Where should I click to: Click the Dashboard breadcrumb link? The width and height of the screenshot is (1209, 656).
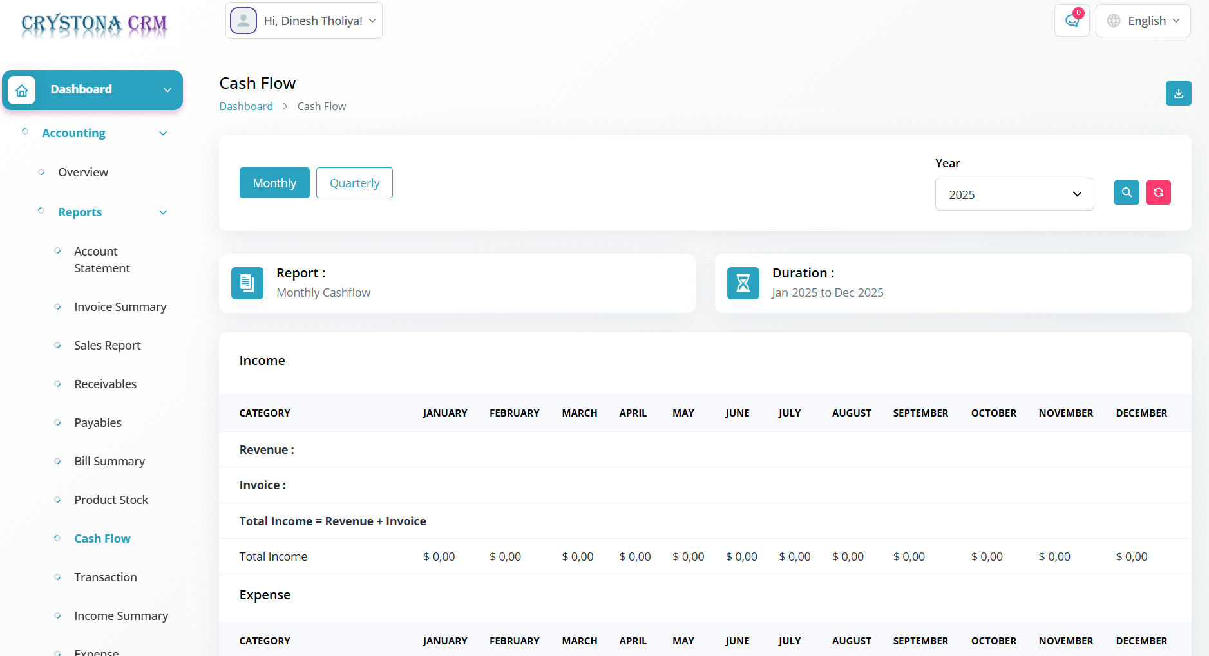(x=246, y=106)
